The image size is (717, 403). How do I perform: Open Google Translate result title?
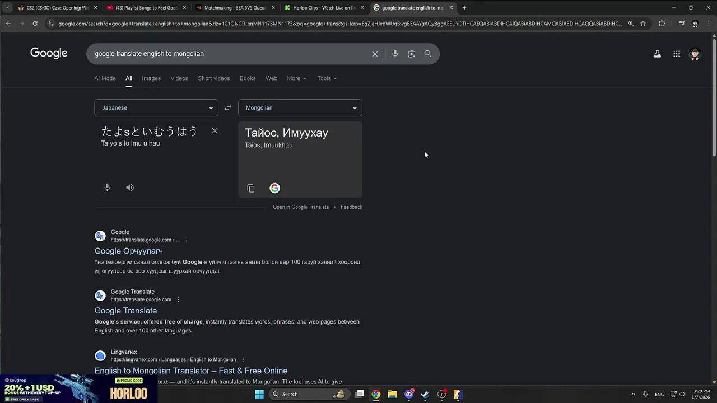click(125, 311)
